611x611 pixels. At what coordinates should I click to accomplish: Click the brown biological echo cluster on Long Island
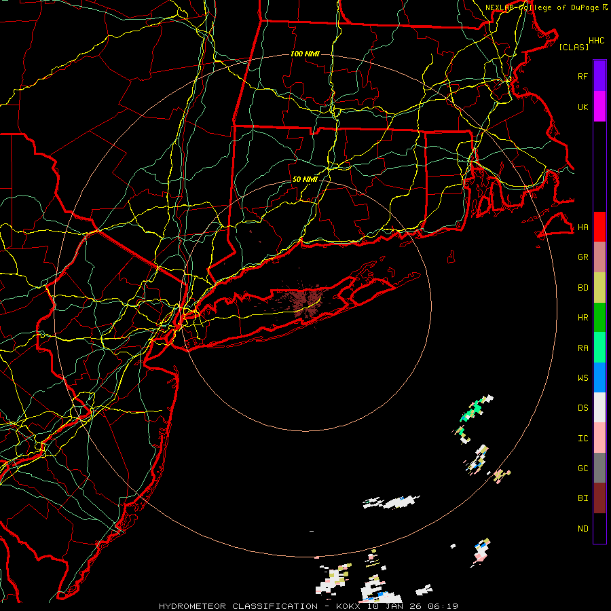click(x=306, y=301)
